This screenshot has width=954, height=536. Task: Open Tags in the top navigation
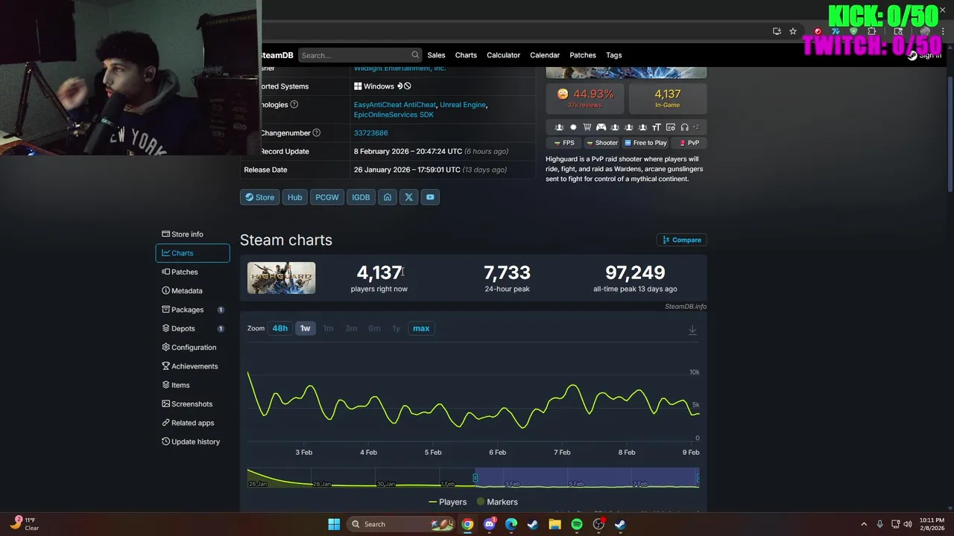(x=613, y=55)
